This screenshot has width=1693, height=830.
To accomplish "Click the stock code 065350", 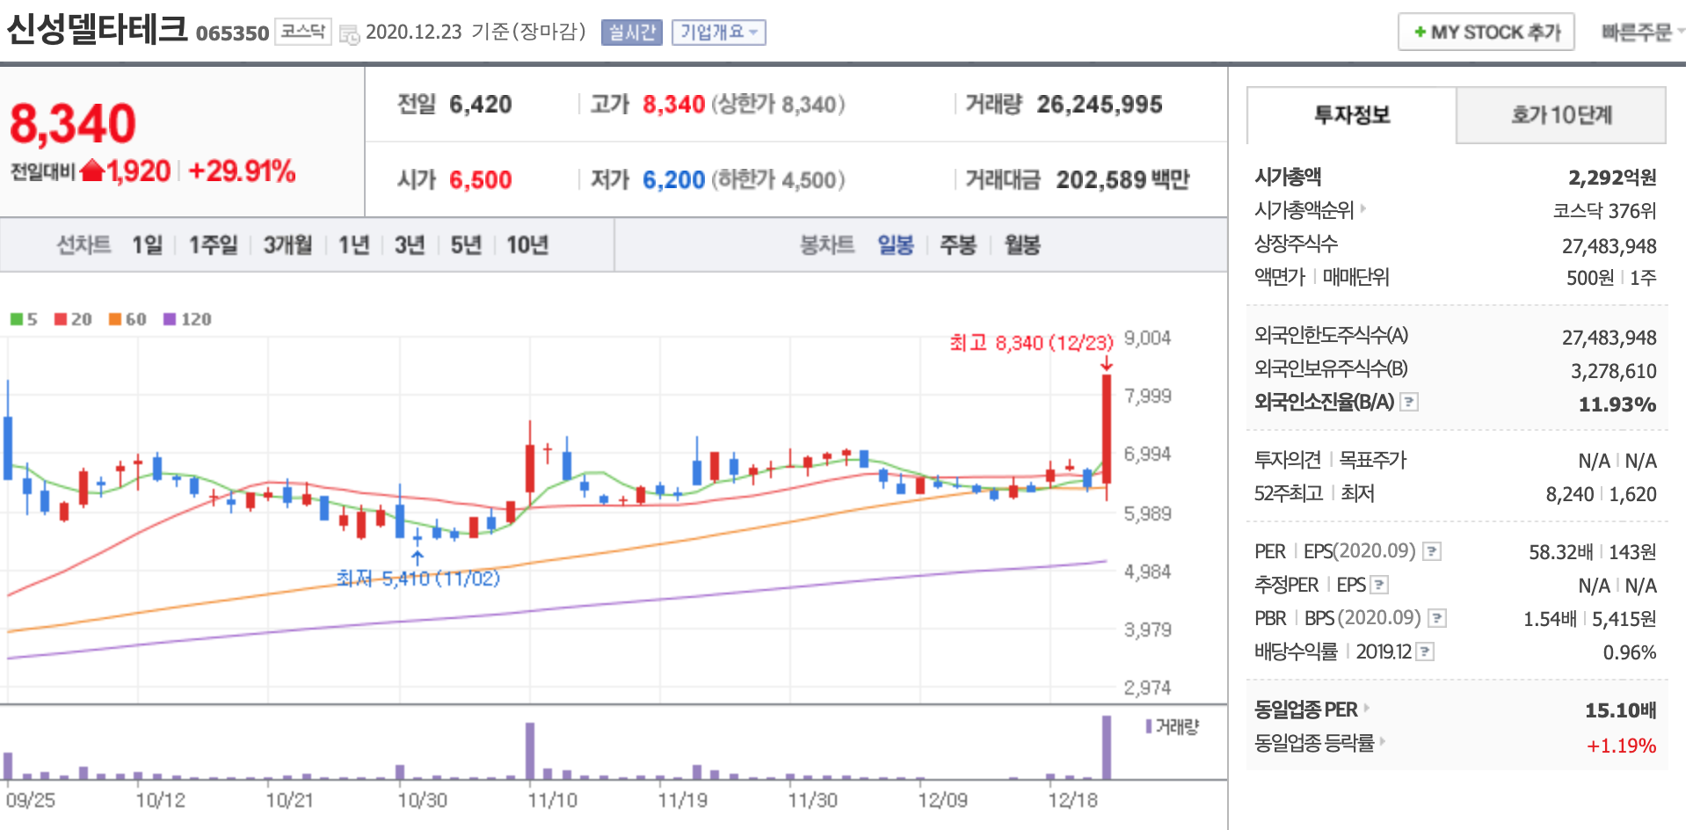I will click(x=232, y=33).
